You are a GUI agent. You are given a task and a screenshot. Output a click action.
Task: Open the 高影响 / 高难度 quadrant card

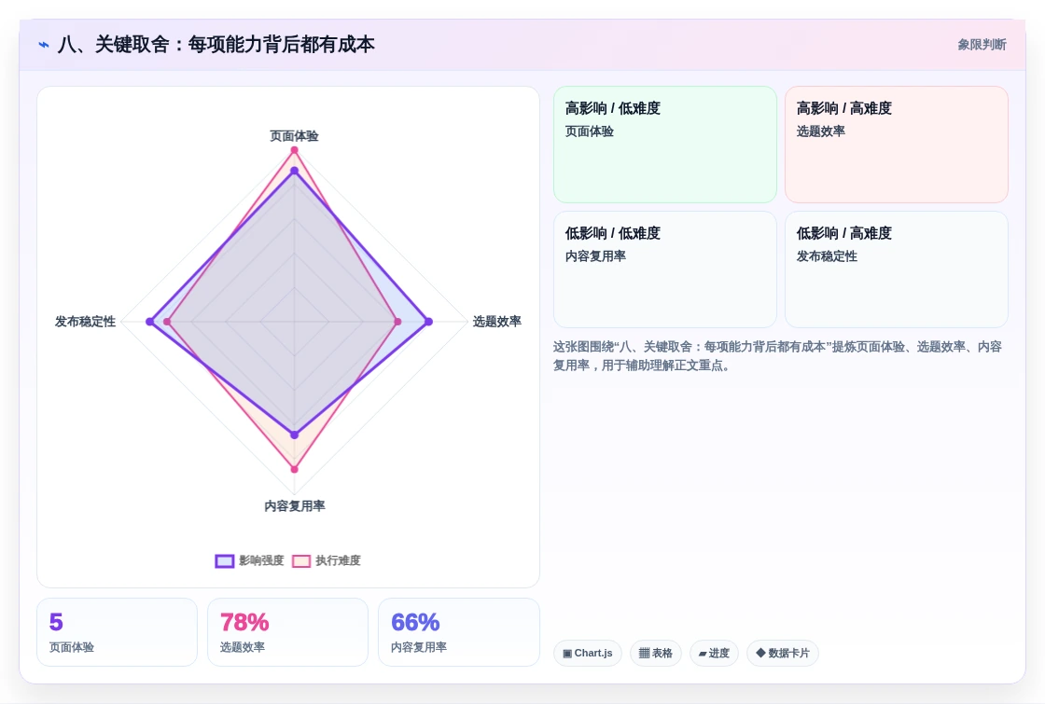(x=897, y=145)
